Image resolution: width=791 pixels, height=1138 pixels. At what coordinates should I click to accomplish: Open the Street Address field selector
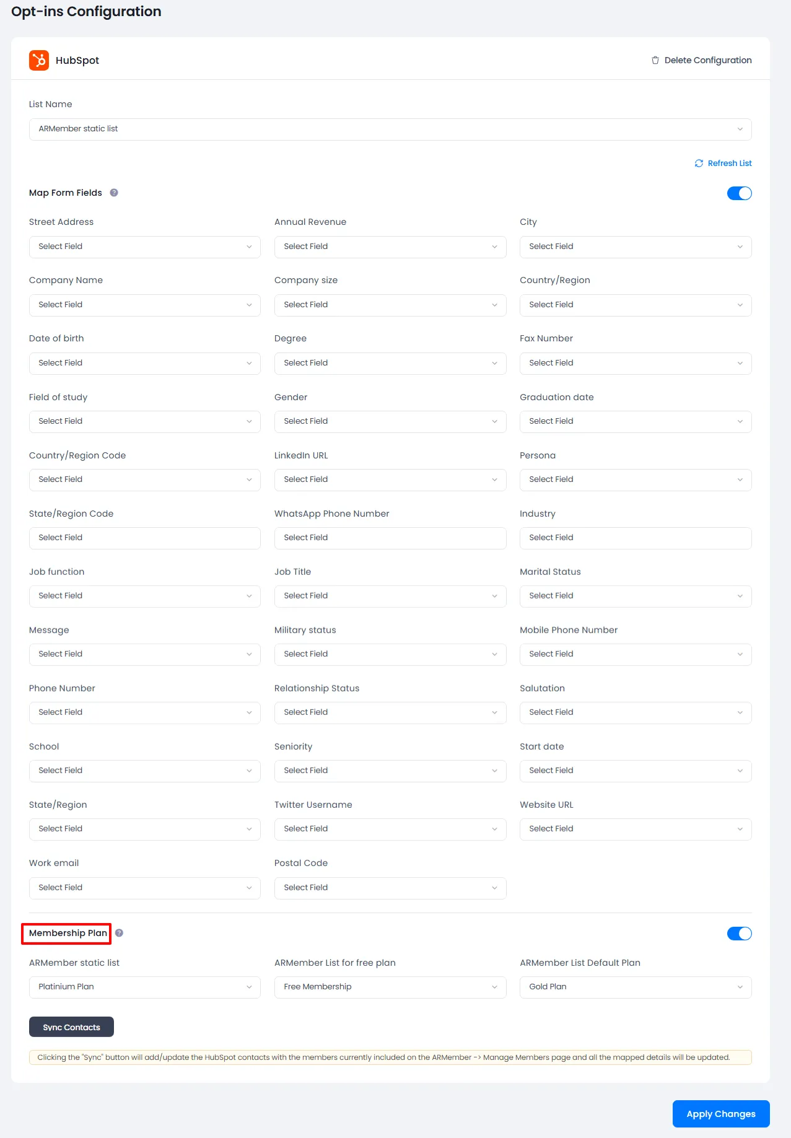click(x=144, y=246)
